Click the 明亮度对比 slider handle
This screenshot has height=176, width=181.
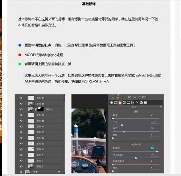[x=113, y=164]
